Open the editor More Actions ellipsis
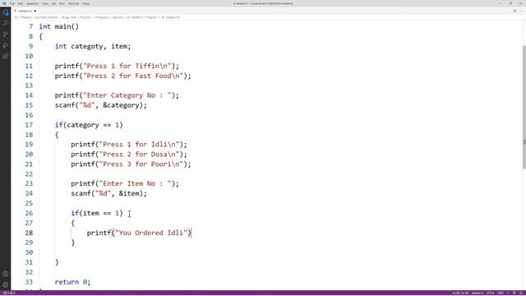Viewport: 526px width, 296px height. [521, 11]
